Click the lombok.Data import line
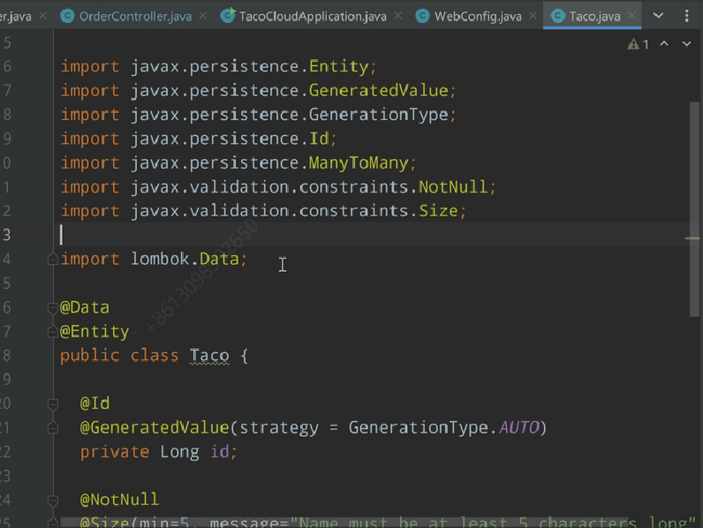Viewport: 703px width, 528px height. coord(154,259)
